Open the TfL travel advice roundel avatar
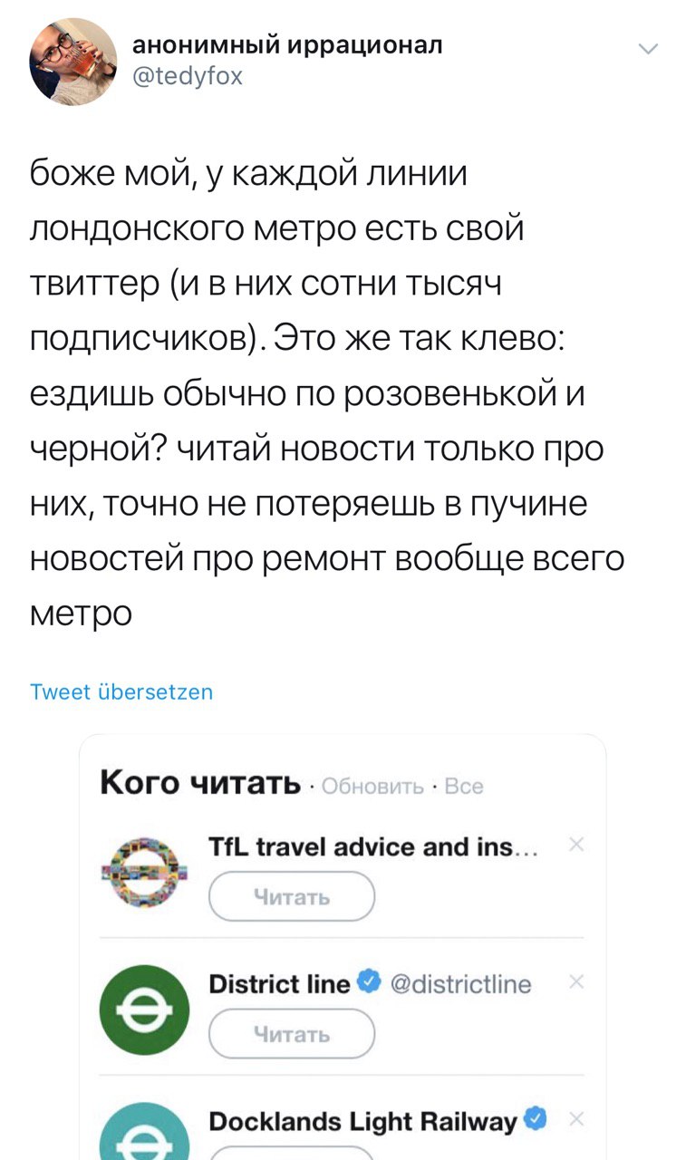The image size is (686, 1160). [144, 872]
